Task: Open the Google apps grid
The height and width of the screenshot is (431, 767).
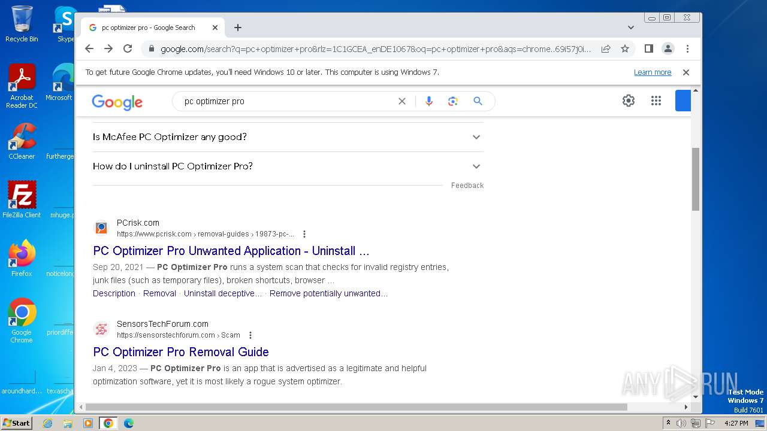Action: click(656, 101)
